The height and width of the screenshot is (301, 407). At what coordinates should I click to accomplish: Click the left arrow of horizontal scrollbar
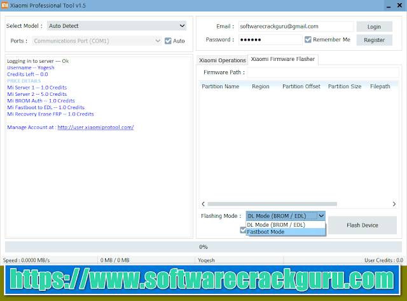[203, 204]
